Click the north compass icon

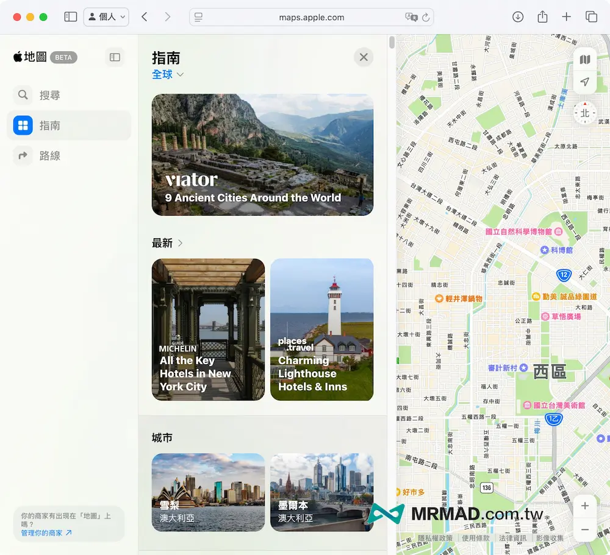click(x=585, y=113)
